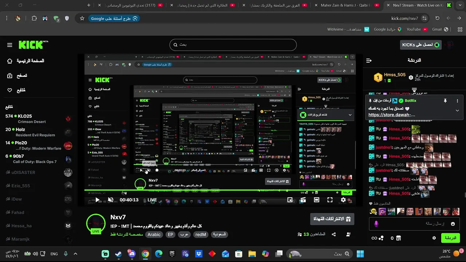
Task: Expand the pinned BotRix message
Action: click(x=457, y=111)
